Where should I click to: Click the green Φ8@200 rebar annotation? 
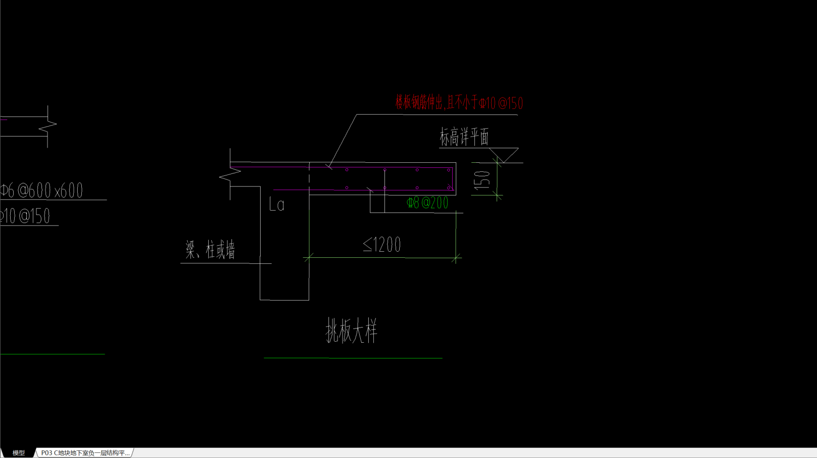(x=427, y=203)
